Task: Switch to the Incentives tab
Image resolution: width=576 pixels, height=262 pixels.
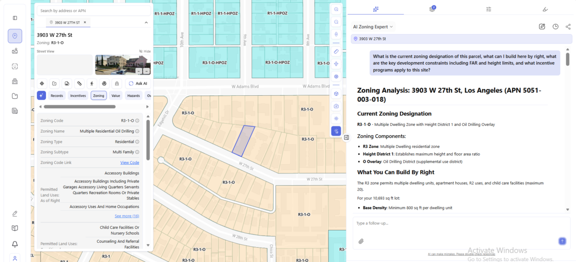Action: (x=78, y=96)
